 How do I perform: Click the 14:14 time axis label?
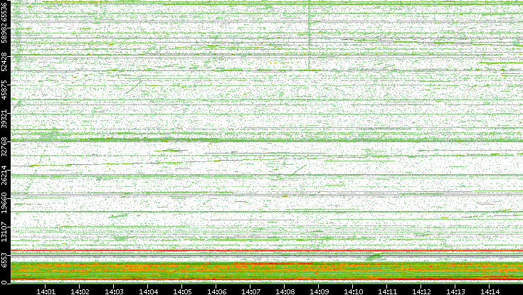tap(490, 291)
